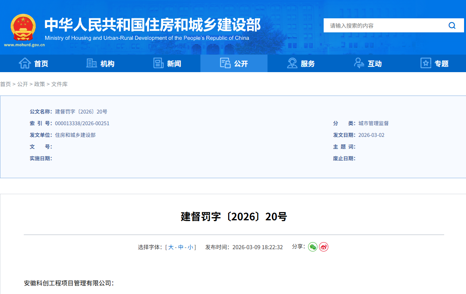This screenshot has height=294, width=466.
Task: Click category value 城市管理监督
Action: (374, 123)
